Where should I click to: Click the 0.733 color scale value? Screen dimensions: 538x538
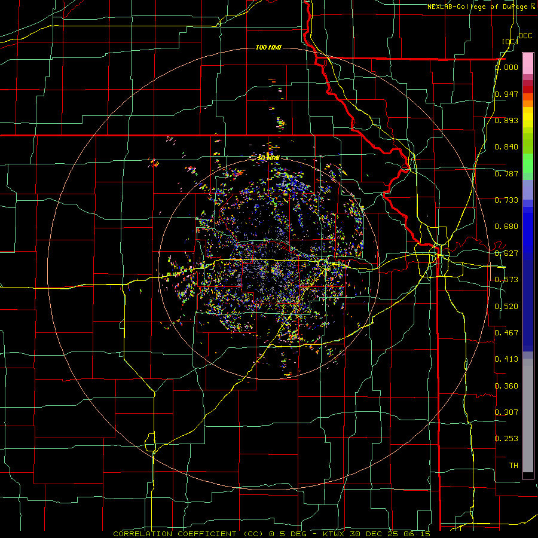tap(506, 200)
